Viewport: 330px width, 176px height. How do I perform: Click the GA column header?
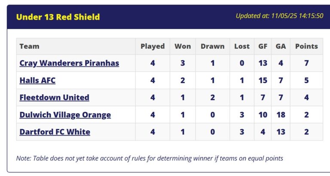[x=281, y=46]
